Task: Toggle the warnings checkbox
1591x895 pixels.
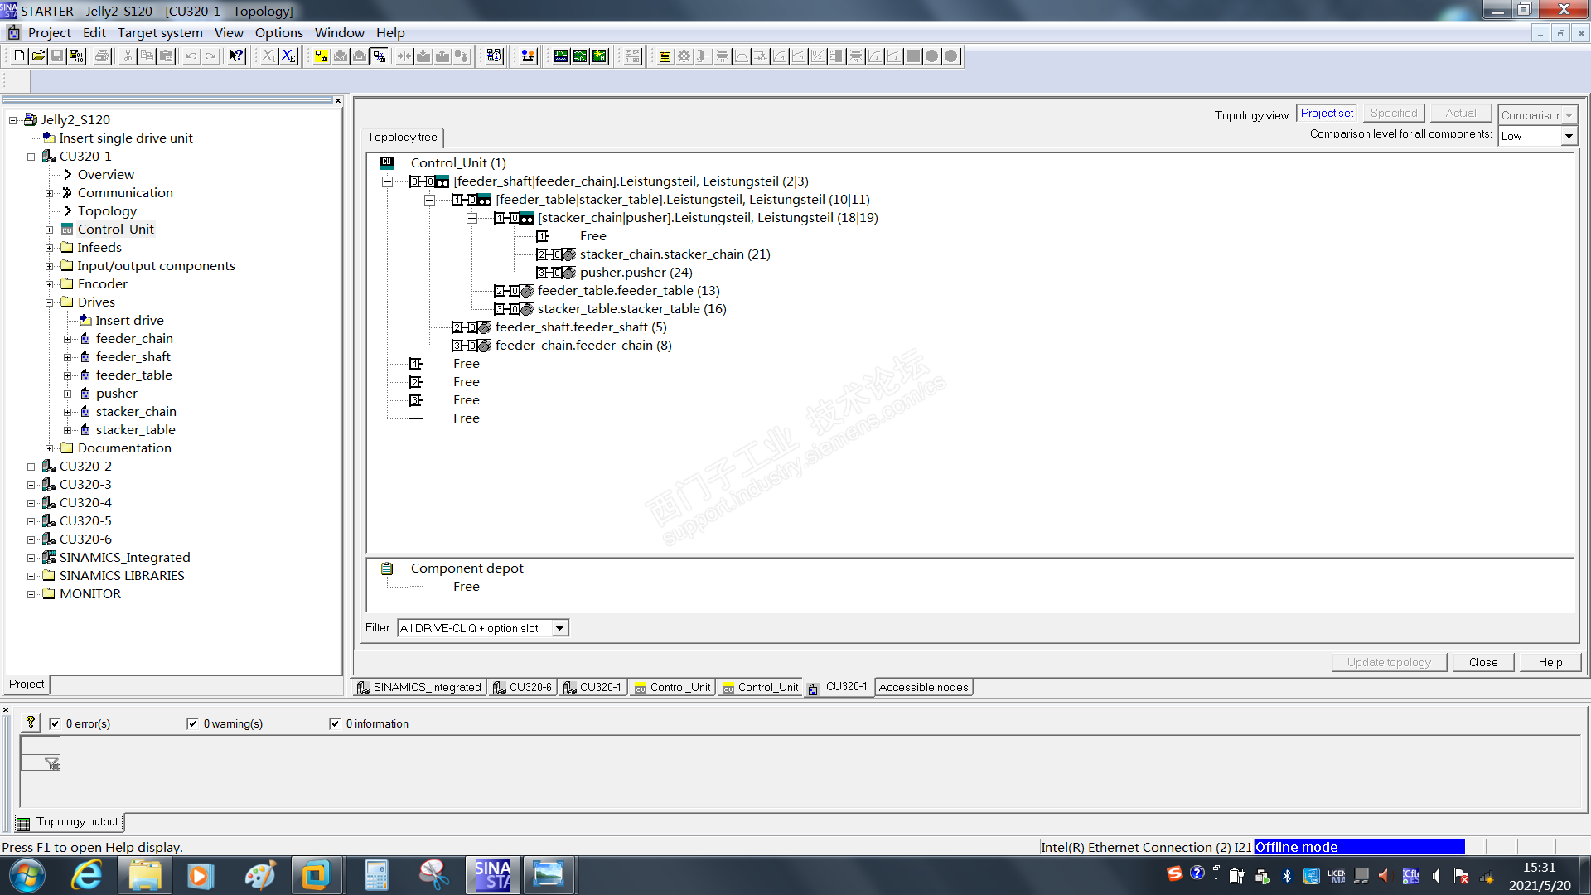Action: pyautogui.click(x=192, y=723)
